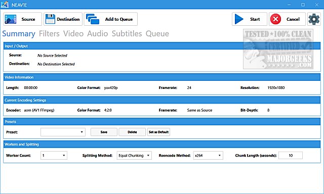
Task: Minimize the NEAV1E window
Action: point(289,5)
